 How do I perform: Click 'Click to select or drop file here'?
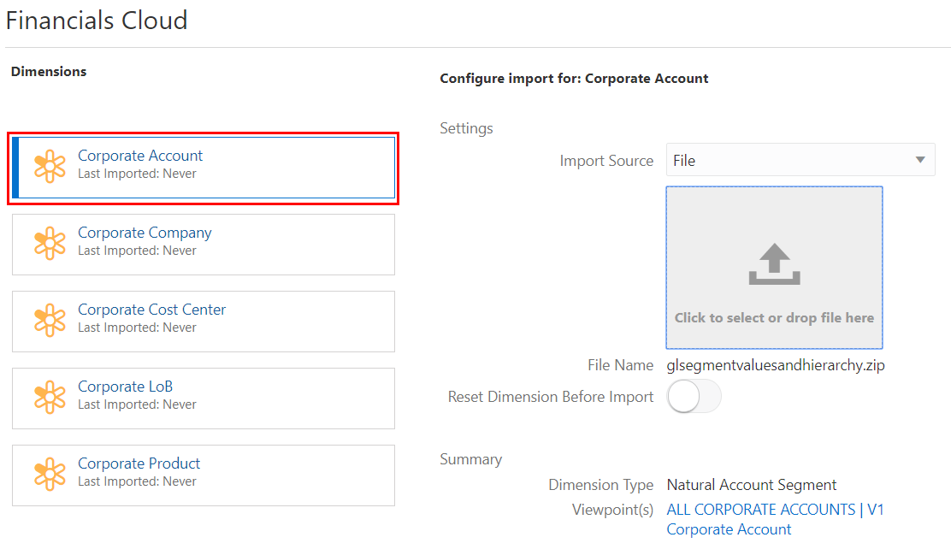click(x=775, y=318)
